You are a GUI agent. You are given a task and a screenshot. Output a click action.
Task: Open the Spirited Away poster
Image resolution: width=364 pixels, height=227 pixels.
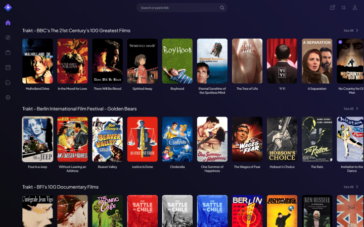click(x=142, y=61)
